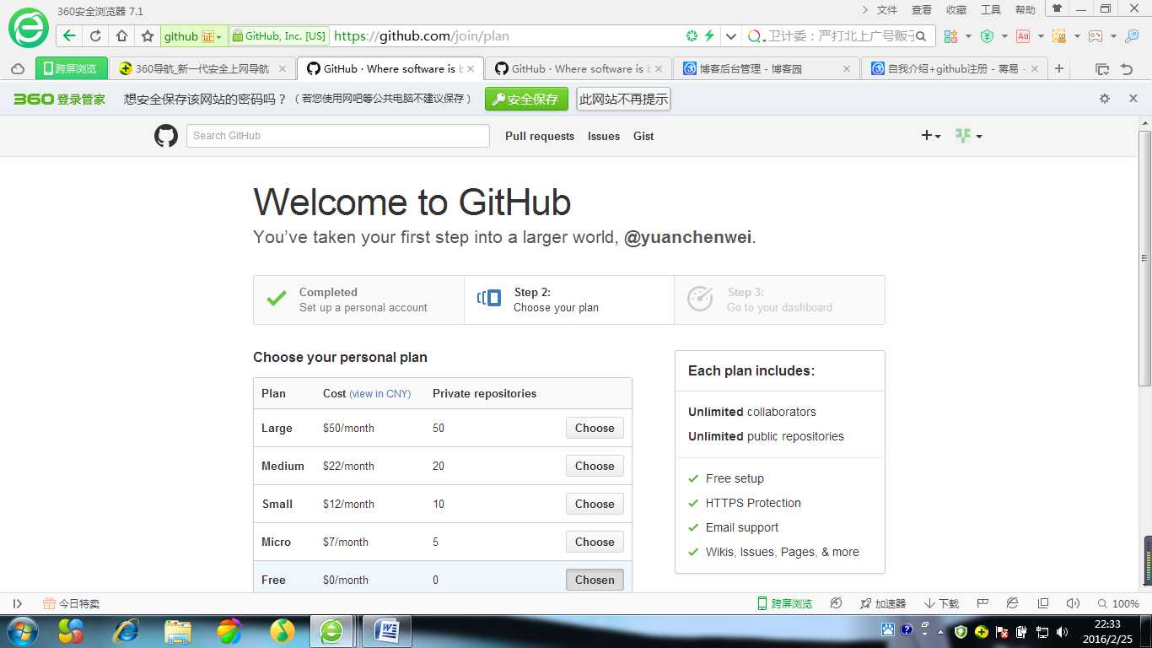Choose the Medium plan

tap(595, 466)
